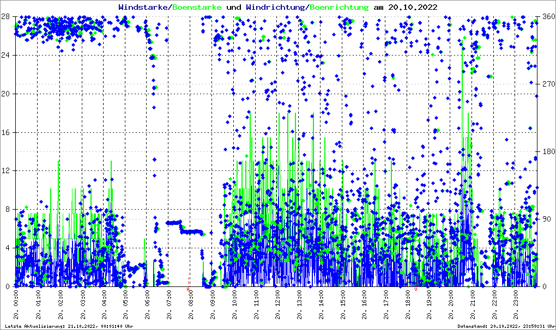Click time axis label '22:00'
This screenshot has width=556, height=330.
tap(494, 299)
